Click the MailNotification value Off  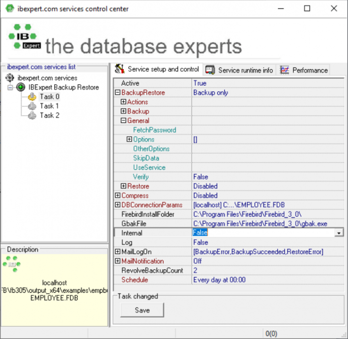point(197,261)
